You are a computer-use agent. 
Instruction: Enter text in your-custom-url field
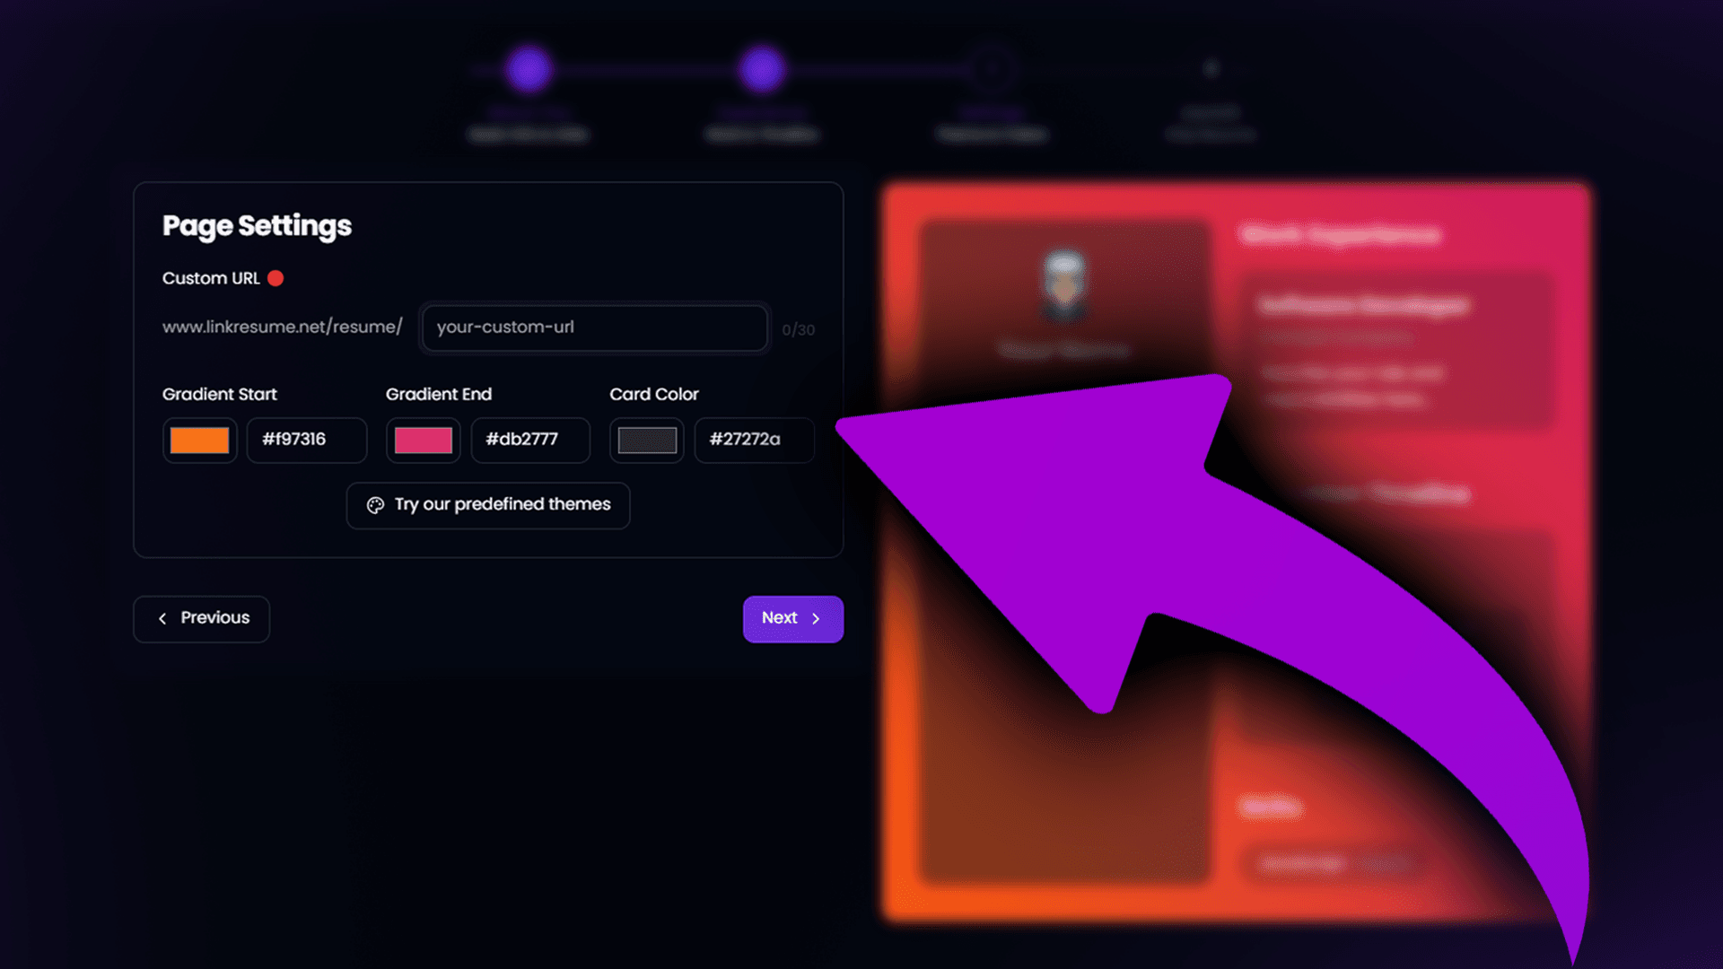click(591, 327)
